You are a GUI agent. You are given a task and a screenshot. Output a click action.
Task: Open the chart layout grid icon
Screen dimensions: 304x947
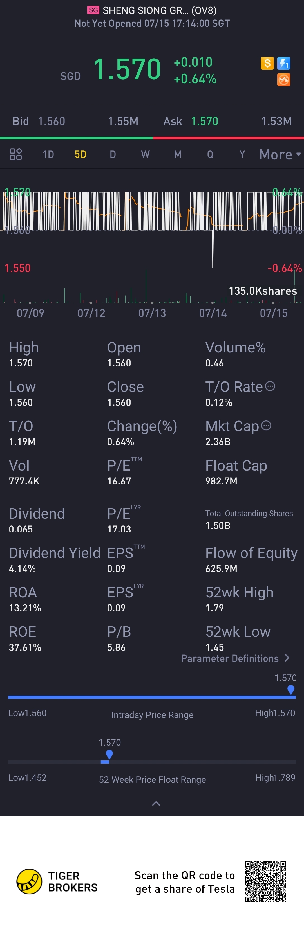coord(16,154)
